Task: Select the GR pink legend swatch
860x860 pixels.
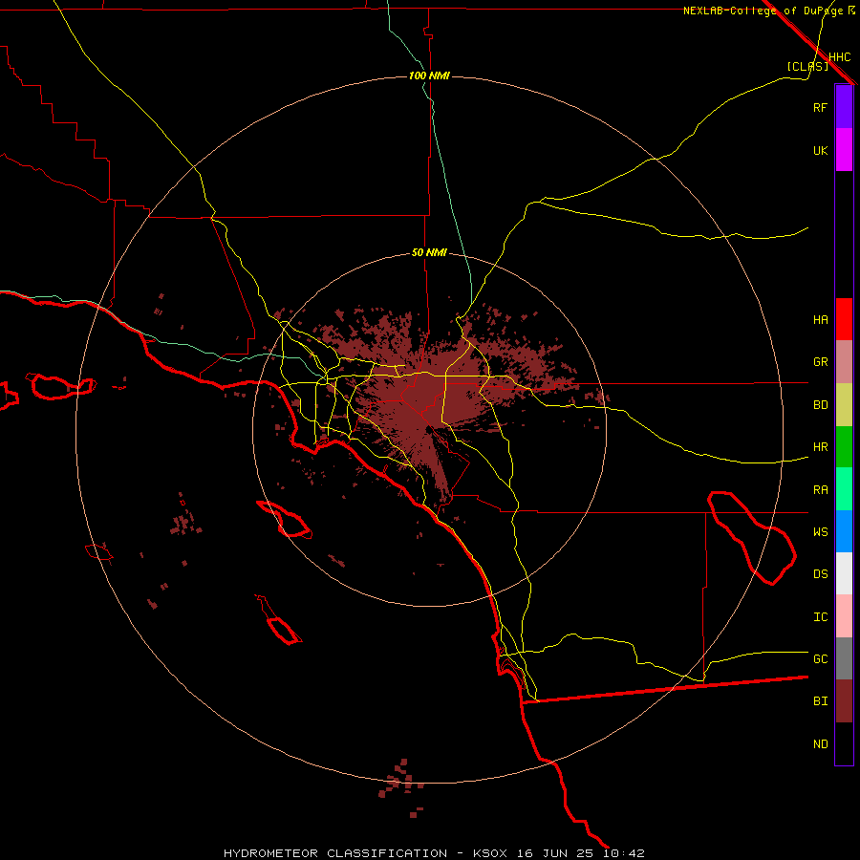Action: [x=844, y=362]
